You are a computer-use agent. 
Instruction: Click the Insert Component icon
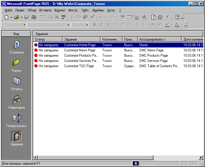(x=123, y=17)
